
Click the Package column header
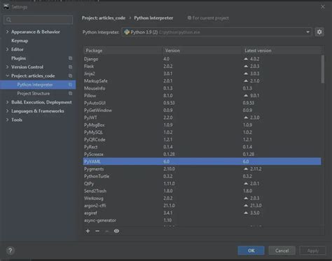click(123, 50)
